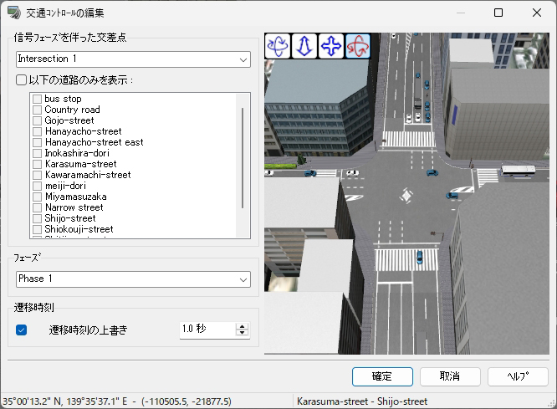Select the blue rotate view tool

278,47
